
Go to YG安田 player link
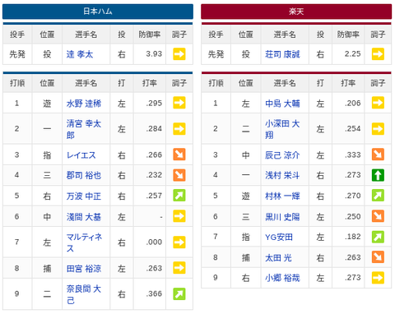coord(279,237)
